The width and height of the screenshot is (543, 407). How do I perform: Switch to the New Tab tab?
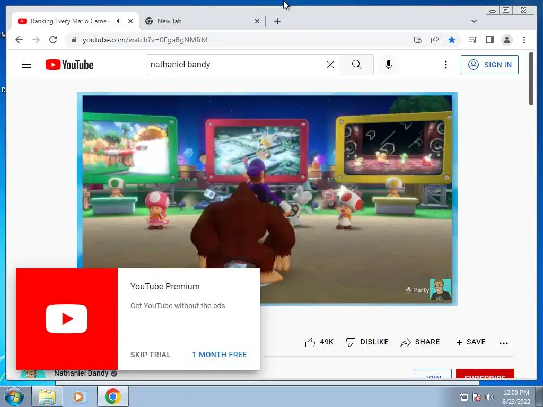[x=203, y=21]
